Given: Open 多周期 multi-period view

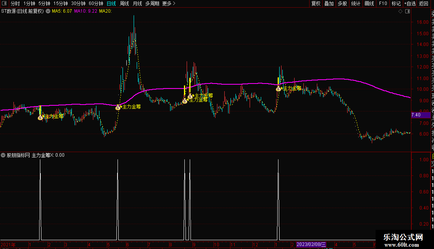Looking at the screenshot, I should click(152, 3).
